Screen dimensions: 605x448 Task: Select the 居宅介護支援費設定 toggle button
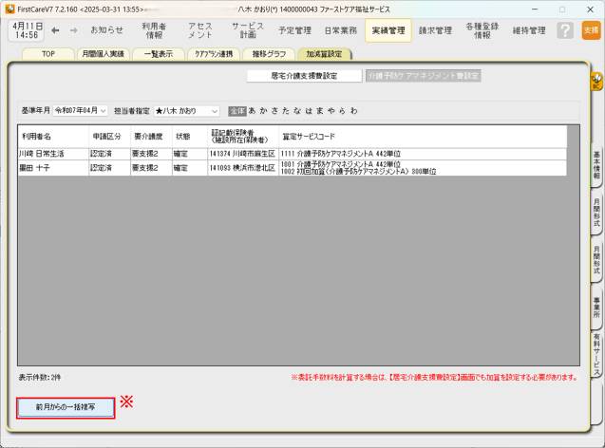304,76
